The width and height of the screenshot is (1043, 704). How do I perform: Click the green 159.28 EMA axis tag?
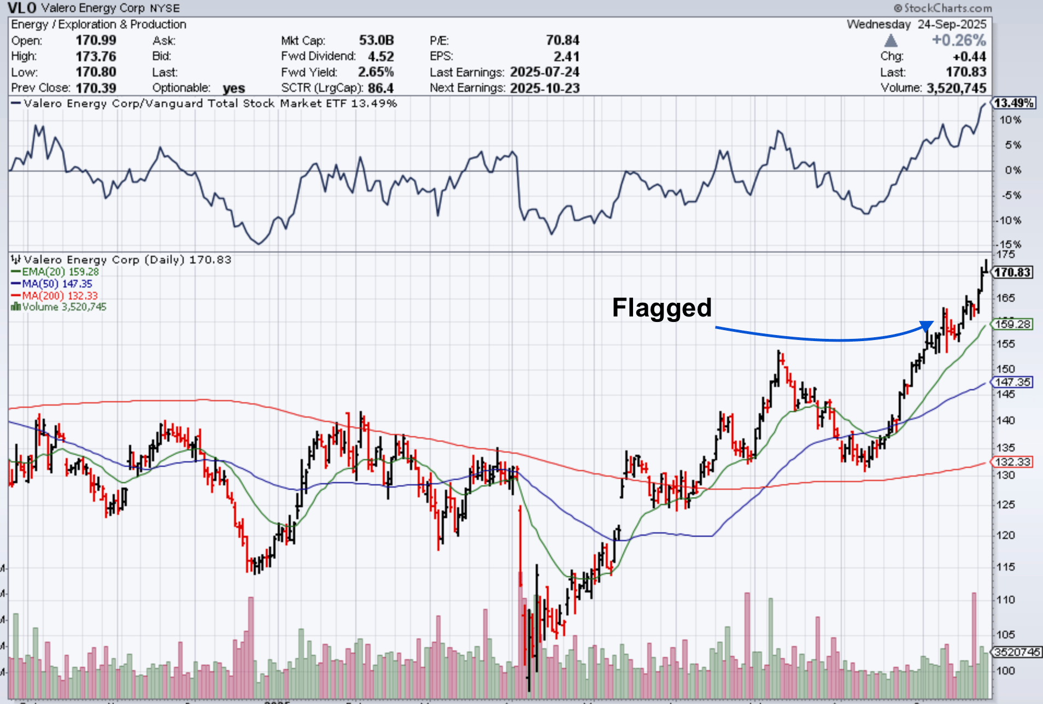pos(1012,324)
